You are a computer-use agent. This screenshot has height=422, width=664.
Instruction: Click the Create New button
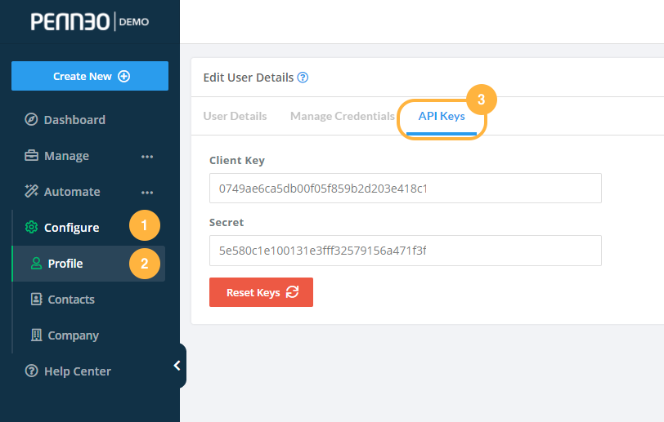click(90, 76)
